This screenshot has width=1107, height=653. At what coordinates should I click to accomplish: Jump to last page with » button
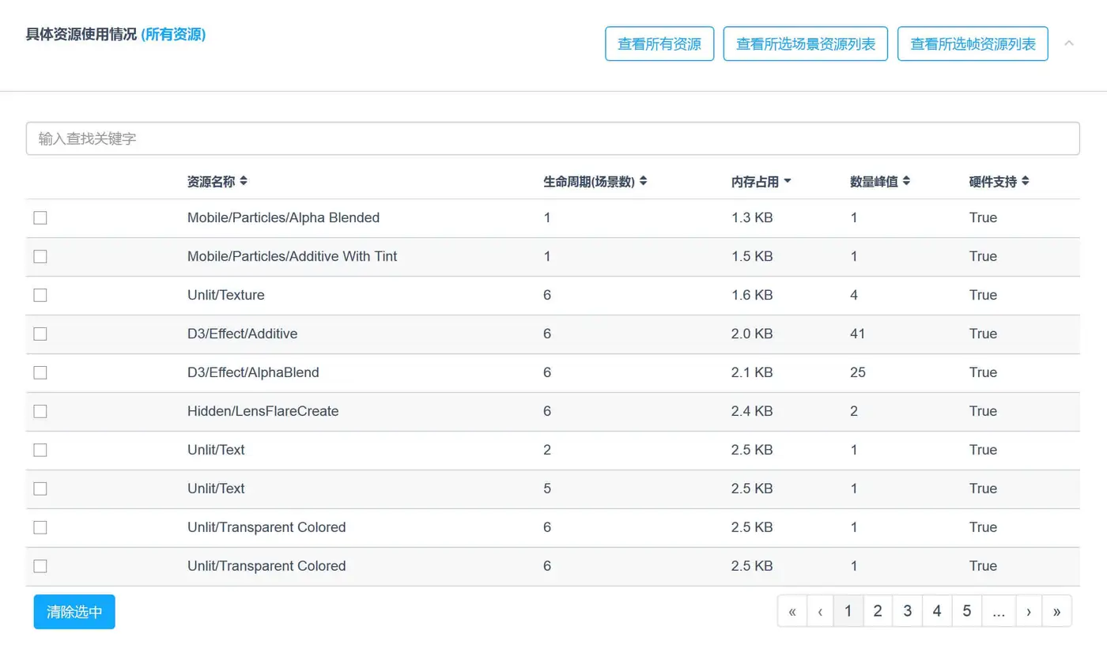point(1057,611)
